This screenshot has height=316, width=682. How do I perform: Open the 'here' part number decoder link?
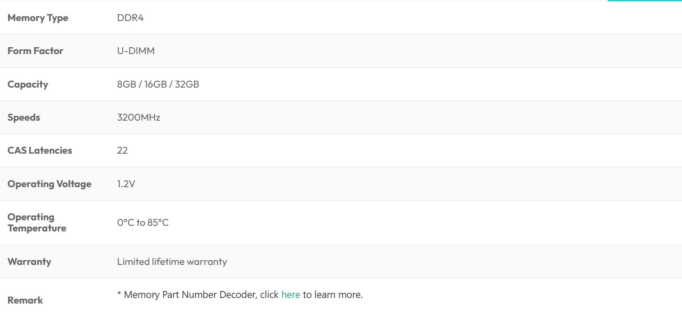pyautogui.click(x=291, y=295)
